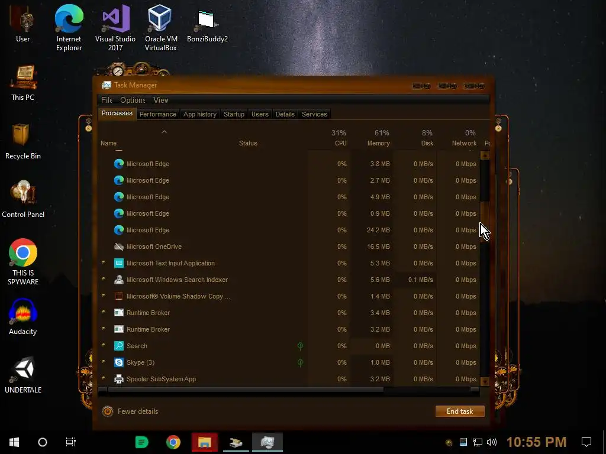
Task: Select the Skype process icon
Action: click(118, 362)
